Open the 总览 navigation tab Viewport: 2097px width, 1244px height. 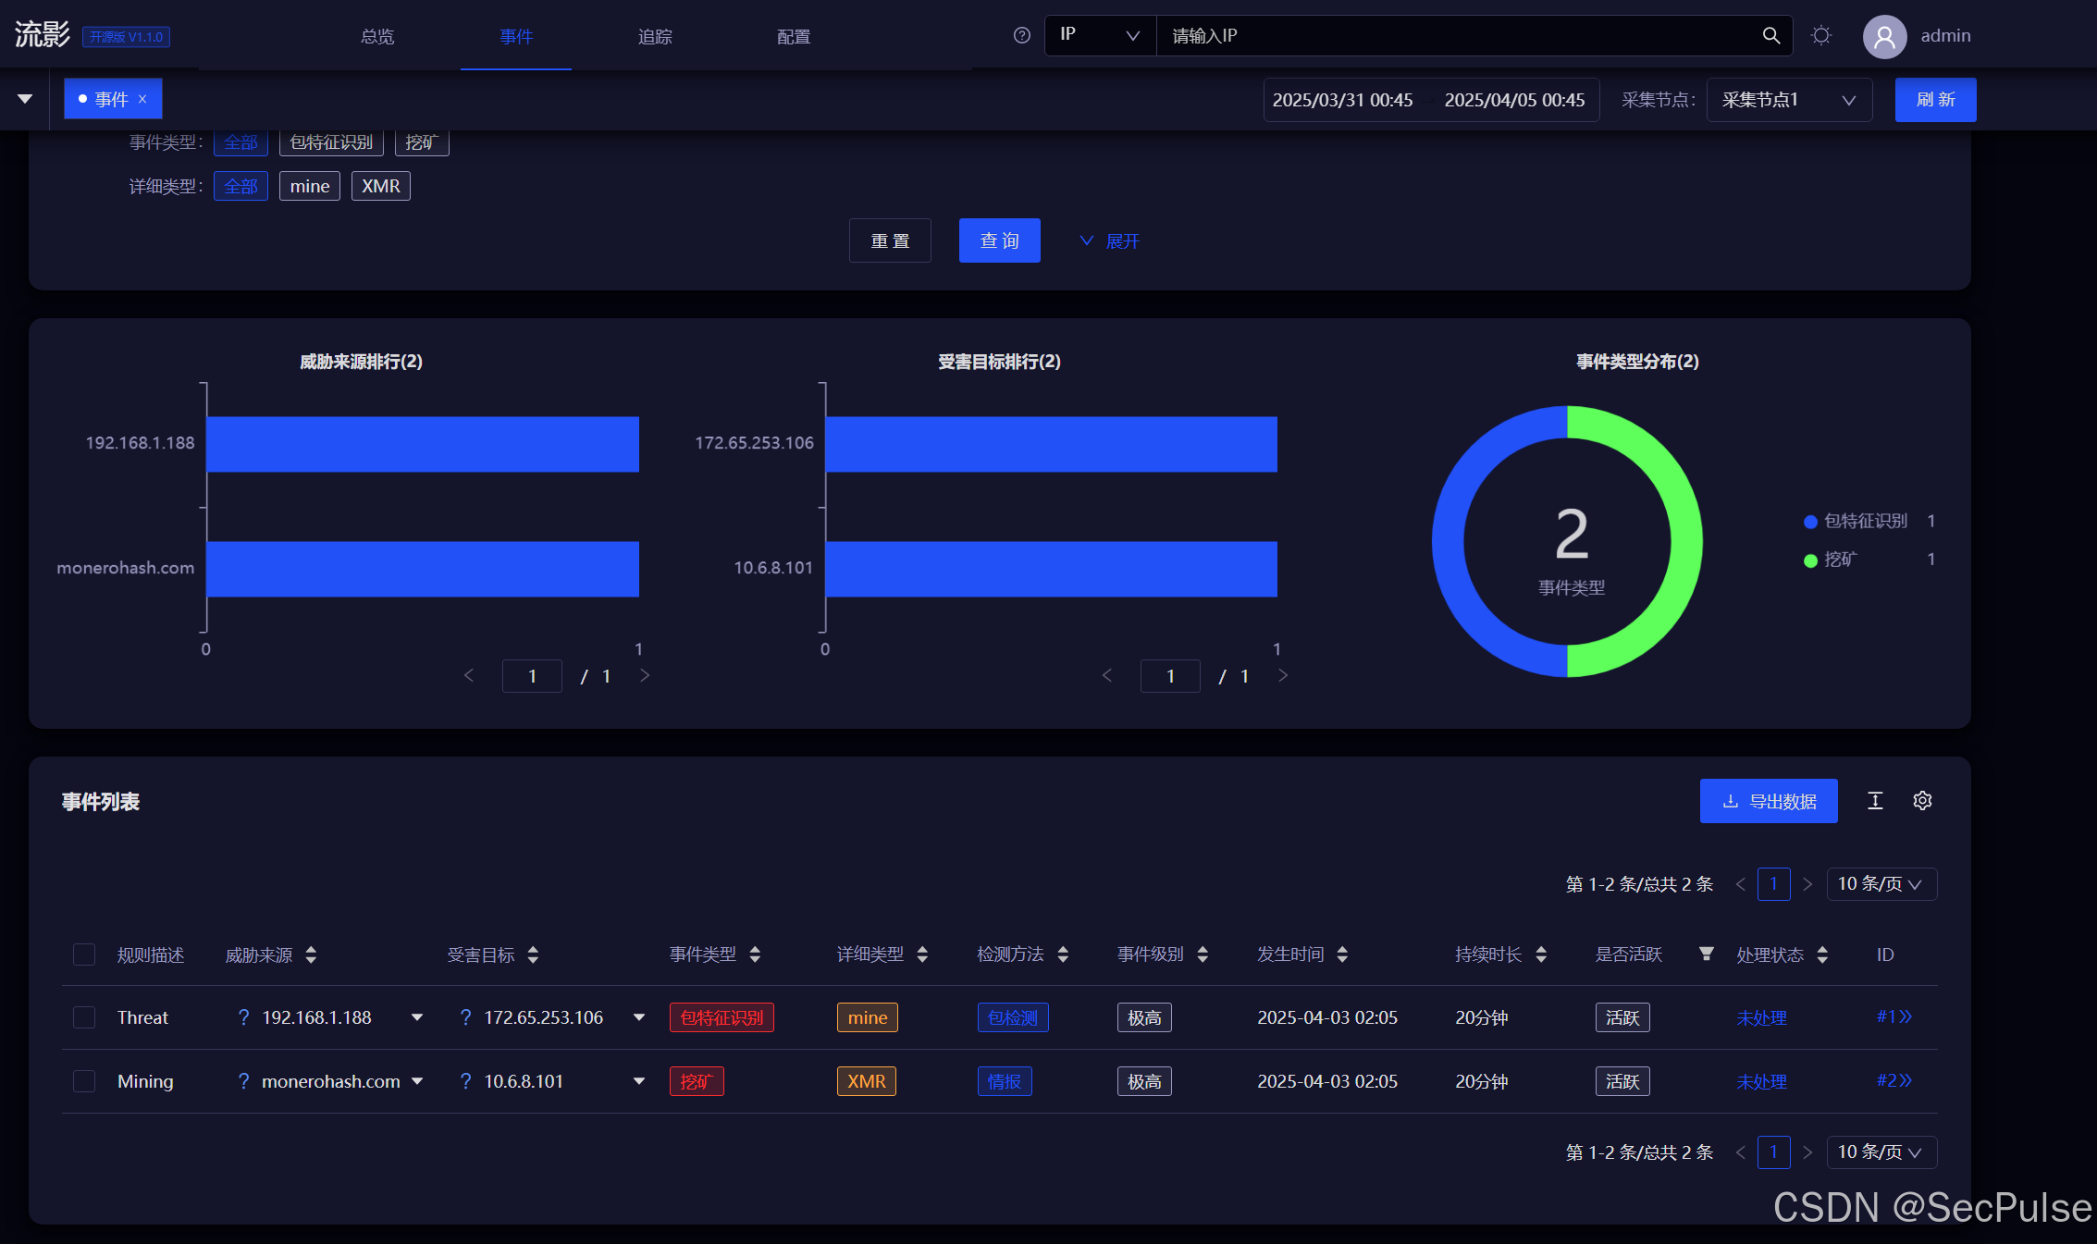pos(377,36)
